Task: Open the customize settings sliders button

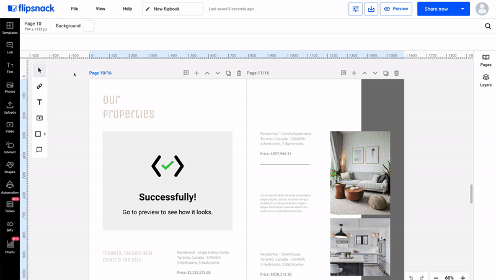Action: click(355, 9)
